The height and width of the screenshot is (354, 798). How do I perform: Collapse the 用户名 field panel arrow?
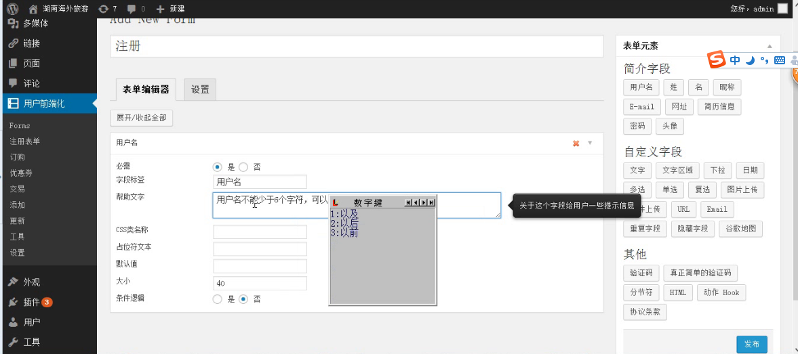pos(590,143)
